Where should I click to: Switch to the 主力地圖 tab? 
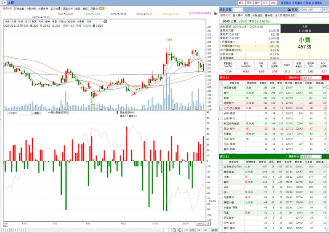56,8
